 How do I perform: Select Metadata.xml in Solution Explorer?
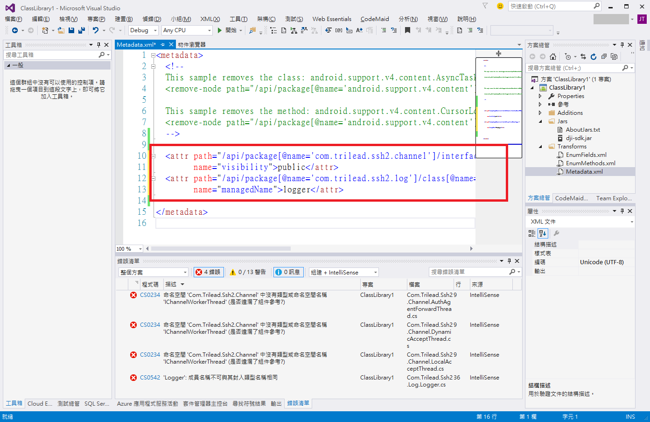point(584,172)
